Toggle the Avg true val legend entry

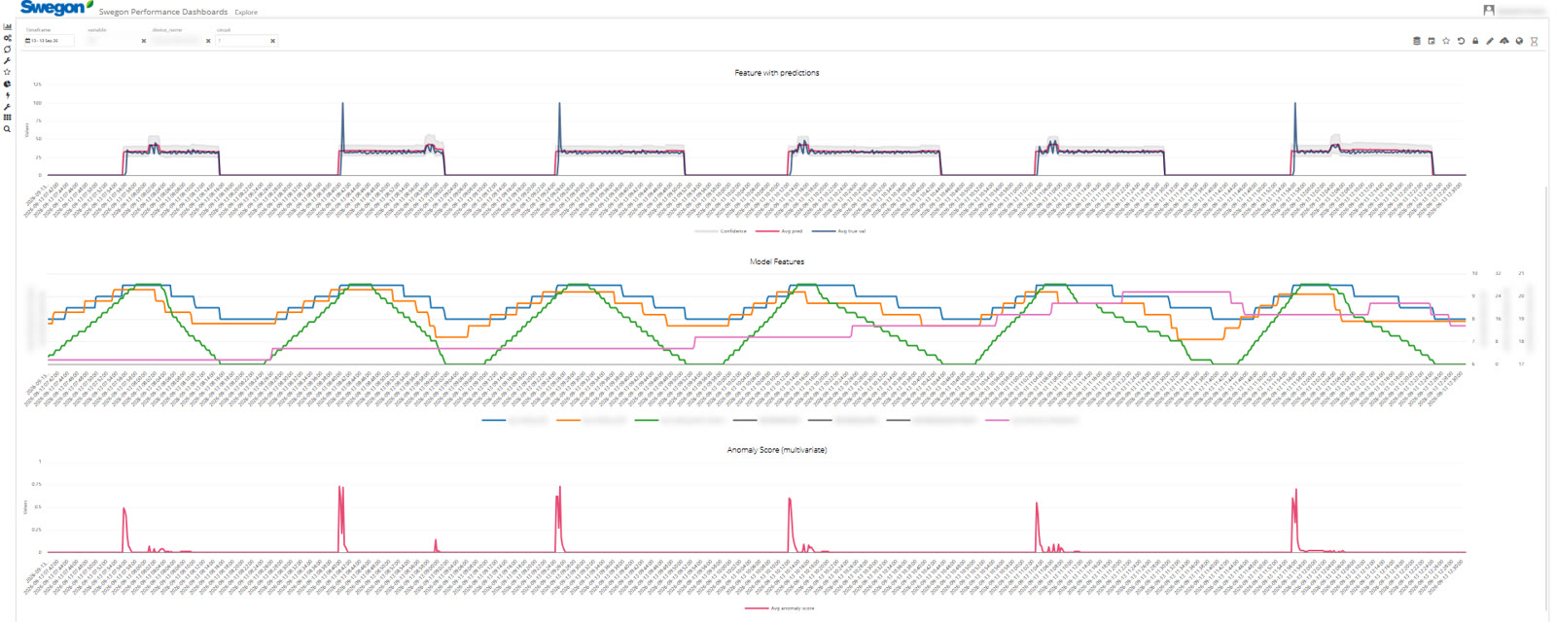click(x=838, y=231)
